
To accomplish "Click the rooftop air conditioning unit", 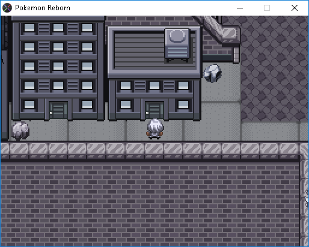I will point(177,44).
